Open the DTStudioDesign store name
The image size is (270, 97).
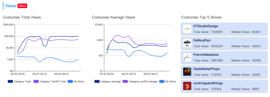click(206, 26)
